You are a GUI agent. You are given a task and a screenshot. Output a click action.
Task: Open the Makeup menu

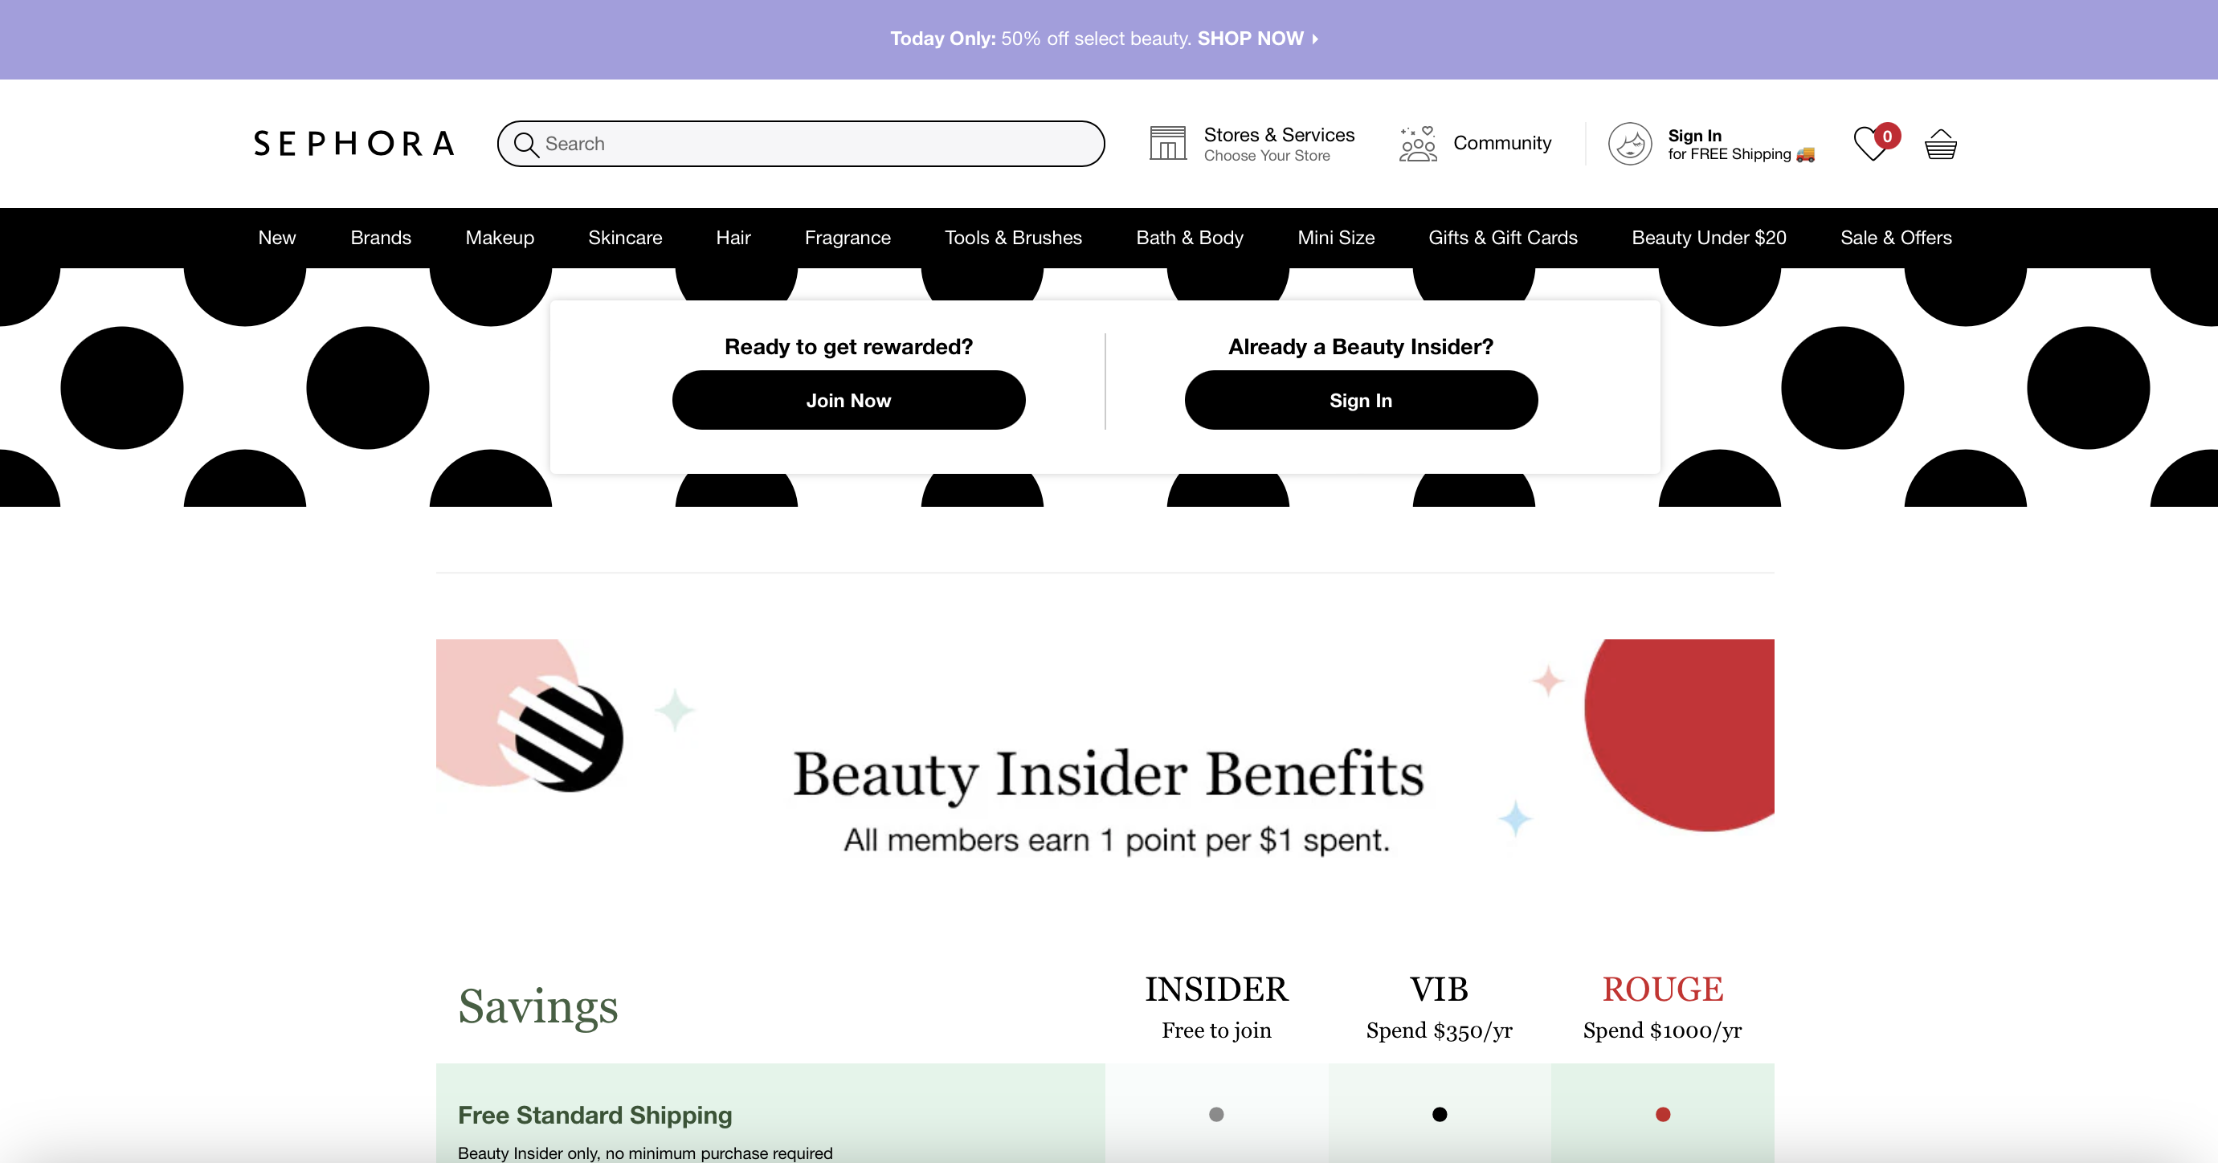click(x=500, y=238)
